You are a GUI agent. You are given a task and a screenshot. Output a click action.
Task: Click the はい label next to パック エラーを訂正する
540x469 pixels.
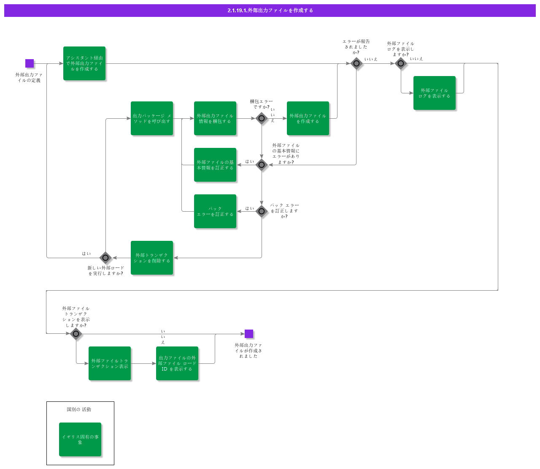[250, 208]
